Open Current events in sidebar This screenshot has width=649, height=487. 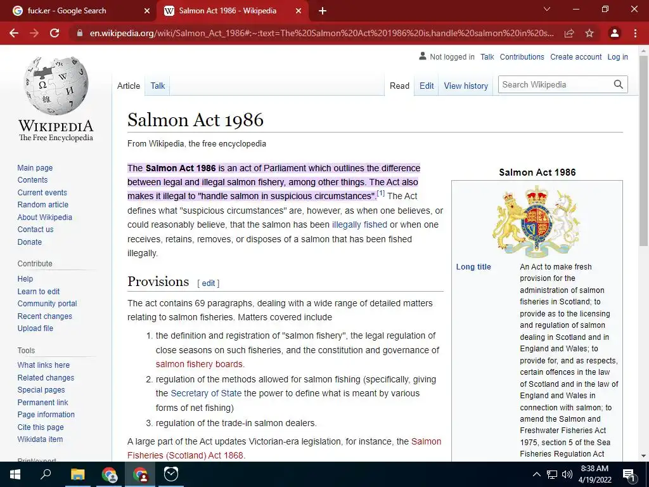(42, 193)
